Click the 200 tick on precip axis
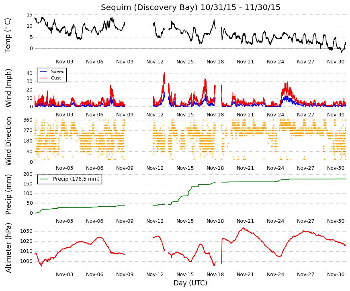Image resolution: width=350 pixels, height=291 pixels. tap(28, 174)
